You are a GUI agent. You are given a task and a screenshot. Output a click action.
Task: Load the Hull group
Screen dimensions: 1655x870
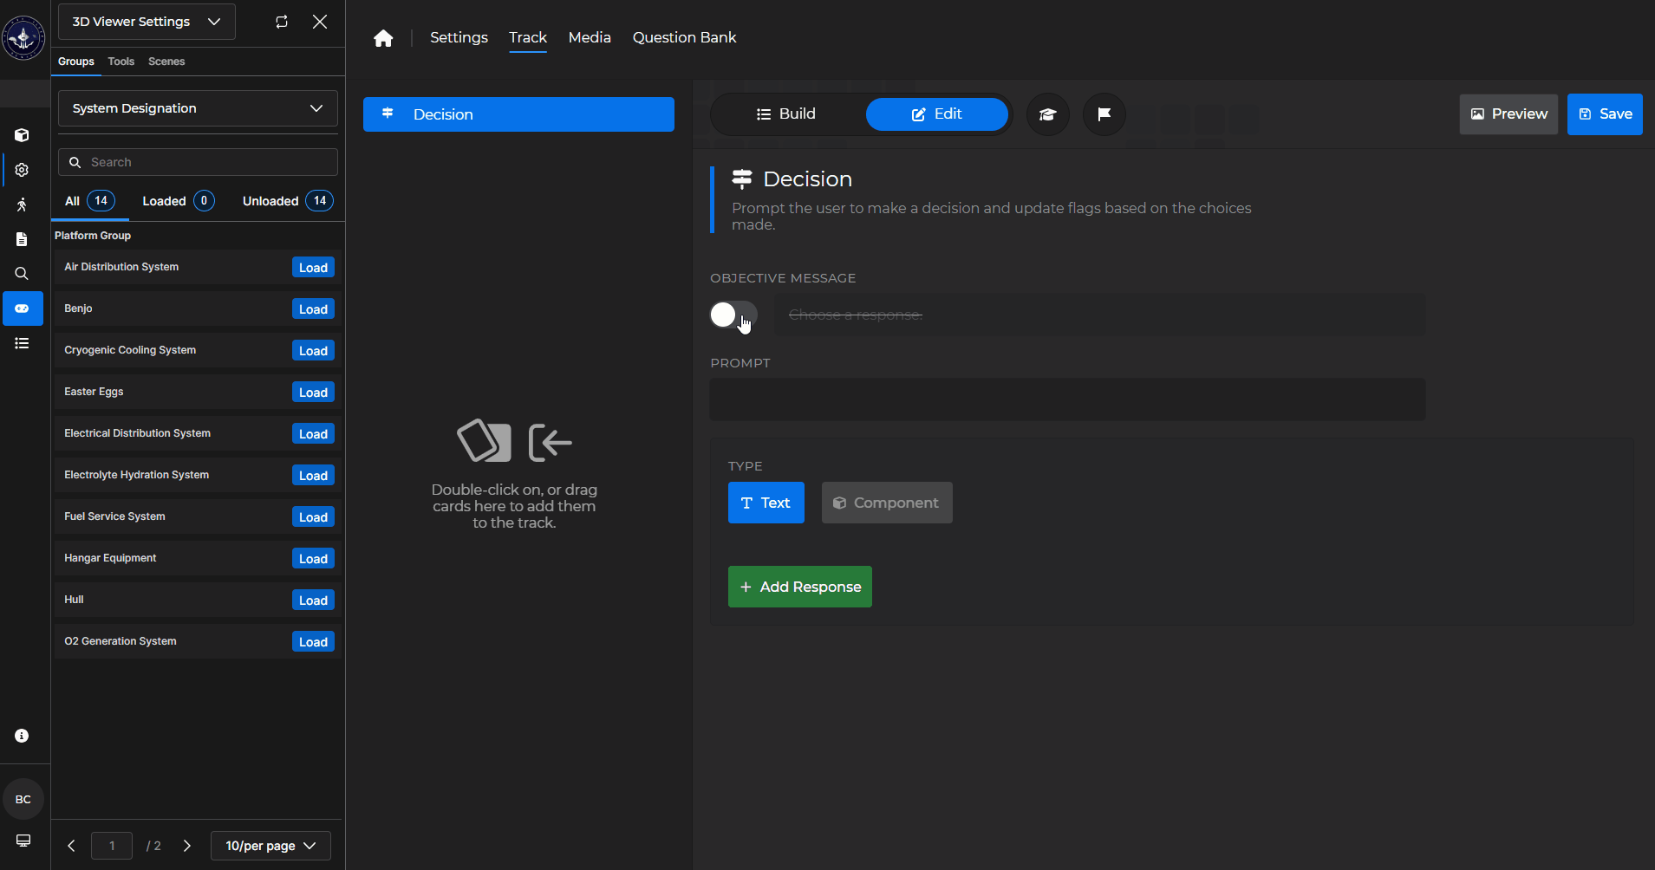(x=313, y=601)
